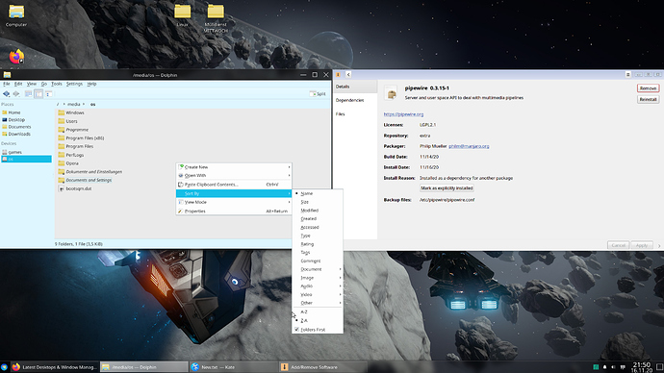The width and height of the screenshot is (664, 373).
Task: Sort by Name
Action: (x=318, y=193)
